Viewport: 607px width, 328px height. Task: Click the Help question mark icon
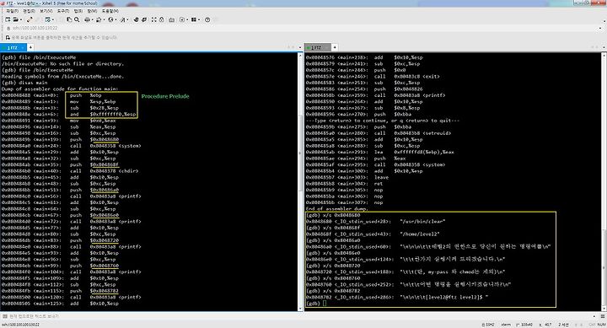pos(207,19)
